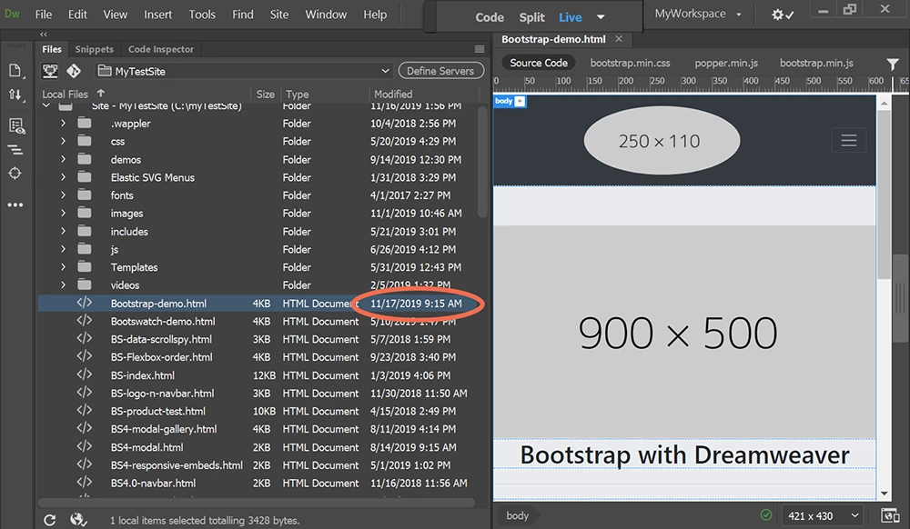Expand the images folder
910x529 pixels.
coord(63,213)
